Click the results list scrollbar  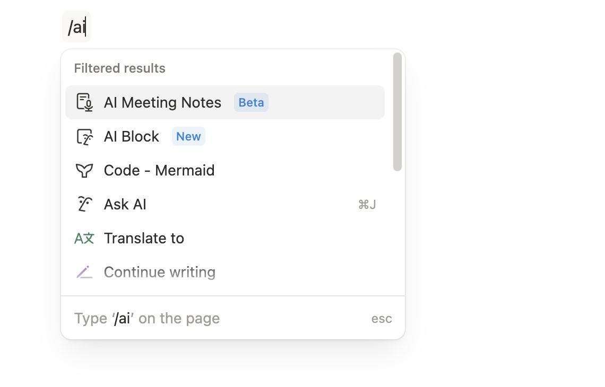[x=397, y=112]
